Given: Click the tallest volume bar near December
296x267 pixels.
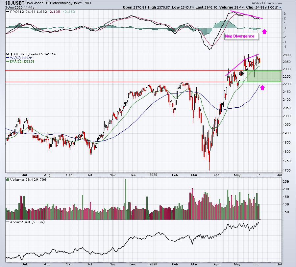Looking at the screenshot, I should 126,200.
